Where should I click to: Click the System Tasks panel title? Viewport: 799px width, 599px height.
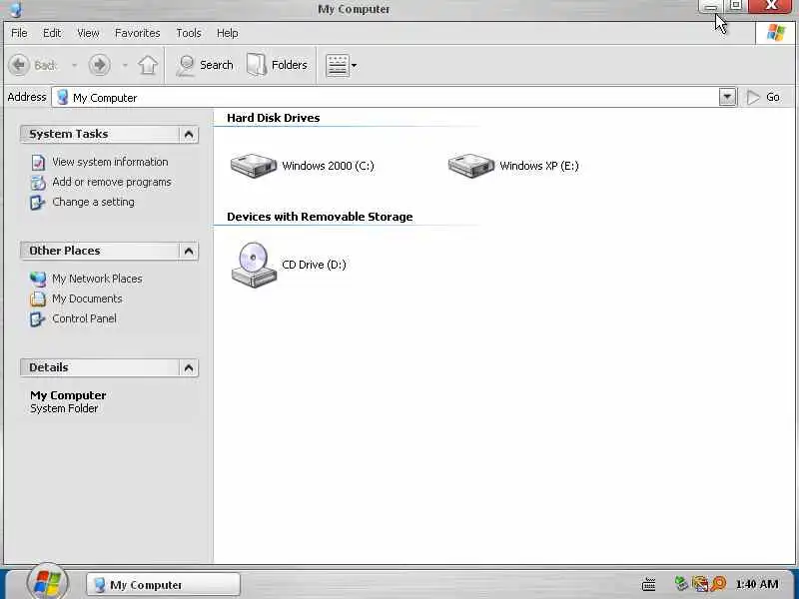coord(68,134)
